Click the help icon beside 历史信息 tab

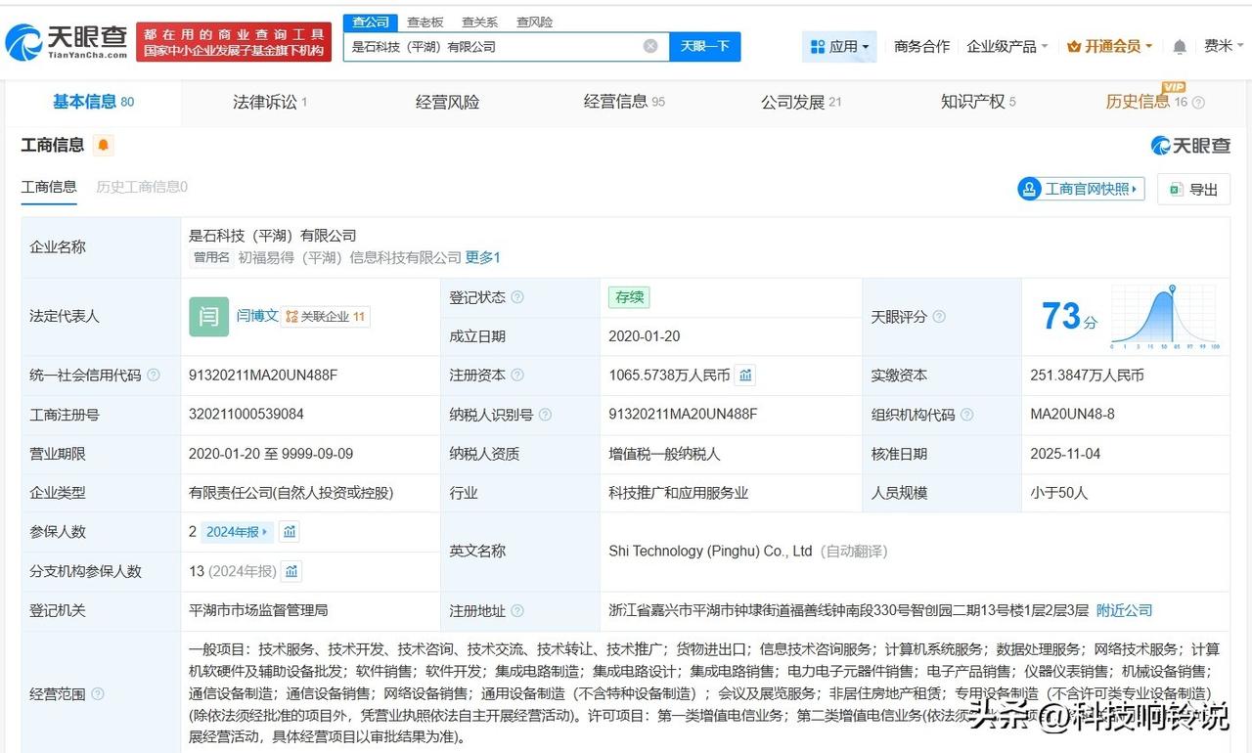coord(1198,103)
